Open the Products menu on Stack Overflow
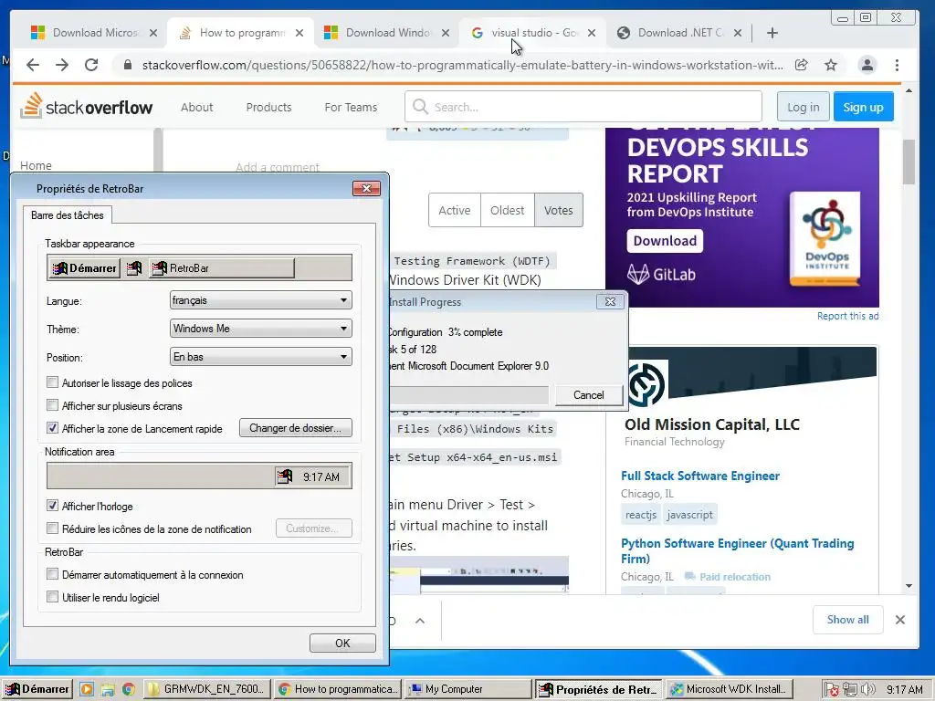Image resolution: width=935 pixels, height=701 pixels. [x=269, y=108]
